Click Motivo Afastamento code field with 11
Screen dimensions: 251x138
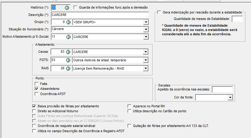click(59, 37)
